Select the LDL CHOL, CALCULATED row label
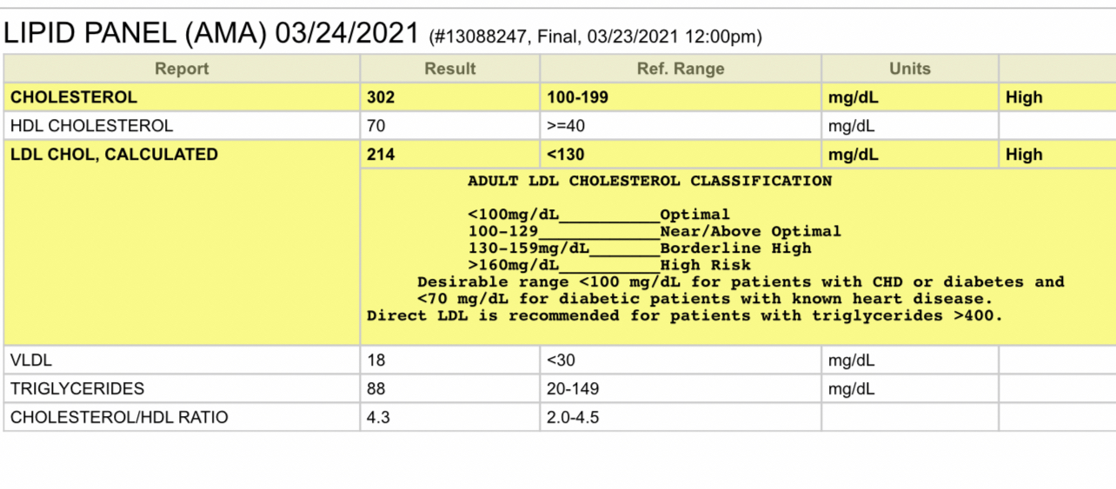The width and height of the screenshot is (1116, 489). [x=114, y=155]
